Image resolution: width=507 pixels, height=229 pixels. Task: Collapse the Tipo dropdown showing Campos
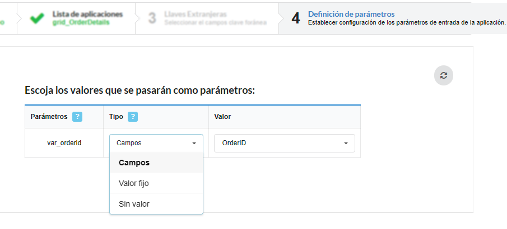[x=156, y=143]
